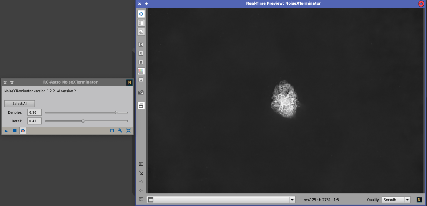Select the RGB composite color display mode
Image resolution: width=427 pixels, height=206 pixels.
(x=141, y=71)
